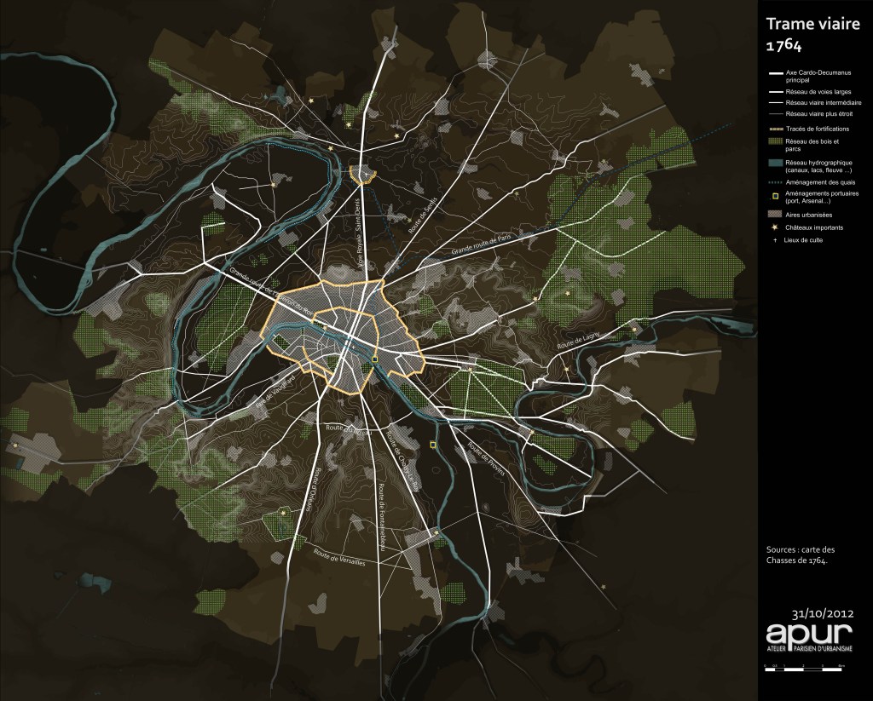Screen dimensions: 873x701
Task: Click the hatched Aires urbanisées legend symbol
Action: click(774, 215)
